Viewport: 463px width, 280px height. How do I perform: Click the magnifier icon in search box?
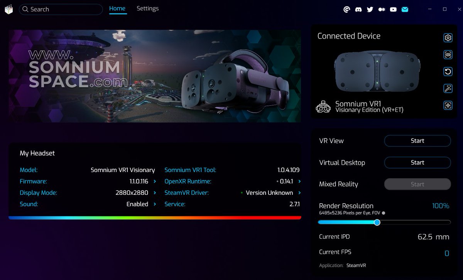tap(25, 9)
